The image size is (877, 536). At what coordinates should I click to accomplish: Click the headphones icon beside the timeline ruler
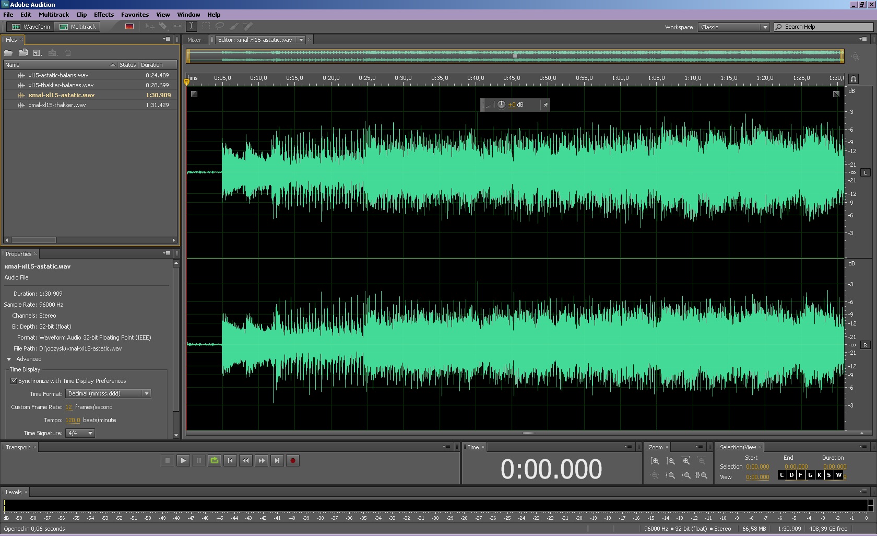tap(854, 79)
